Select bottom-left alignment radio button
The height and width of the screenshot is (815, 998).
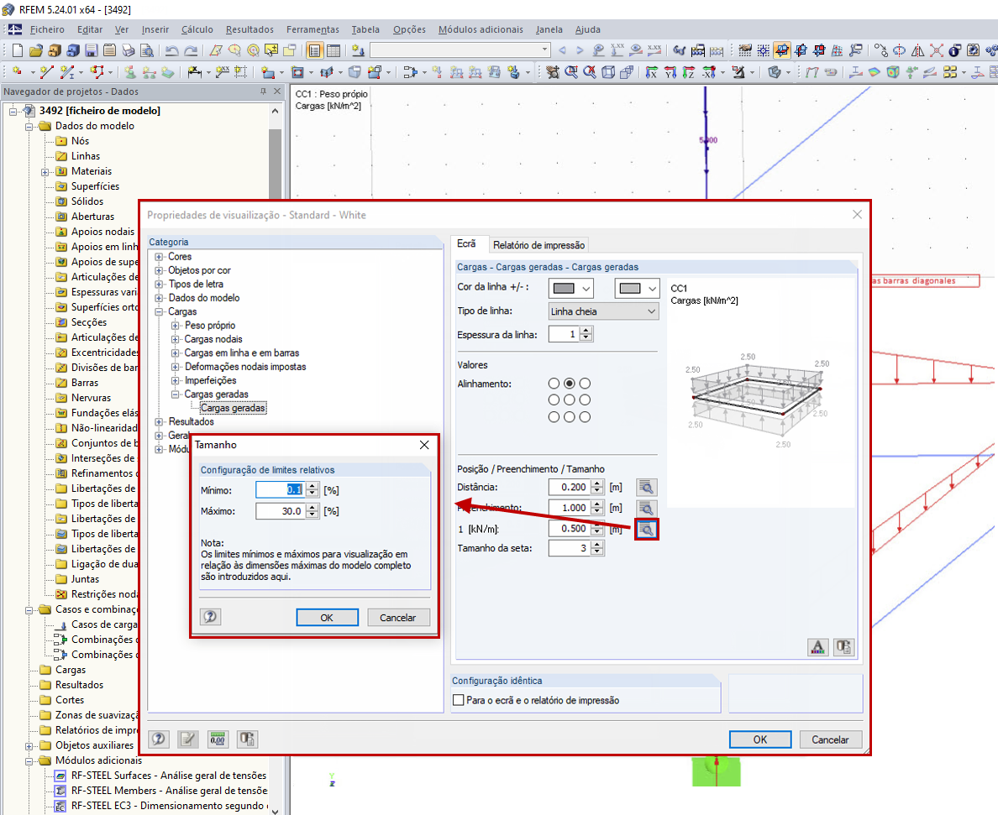[554, 417]
